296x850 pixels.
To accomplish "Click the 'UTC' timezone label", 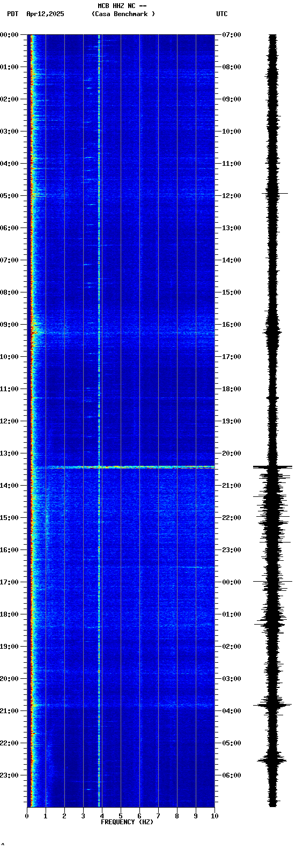I will coord(222,14).
